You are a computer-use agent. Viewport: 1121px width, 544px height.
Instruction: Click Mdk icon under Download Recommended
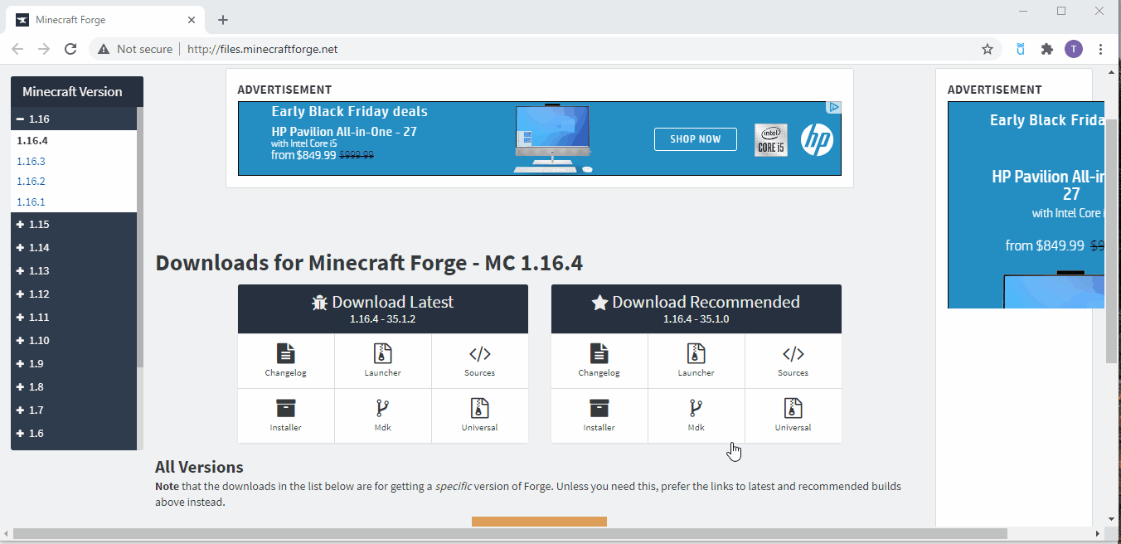click(696, 408)
